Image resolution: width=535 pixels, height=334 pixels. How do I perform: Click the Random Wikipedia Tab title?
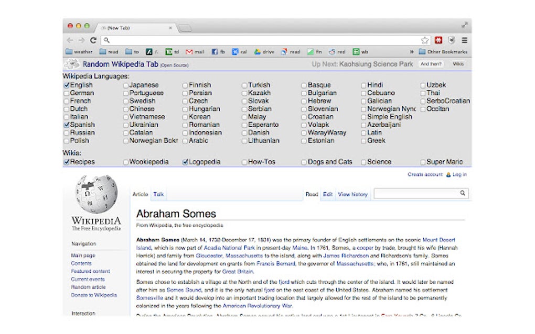(121, 64)
